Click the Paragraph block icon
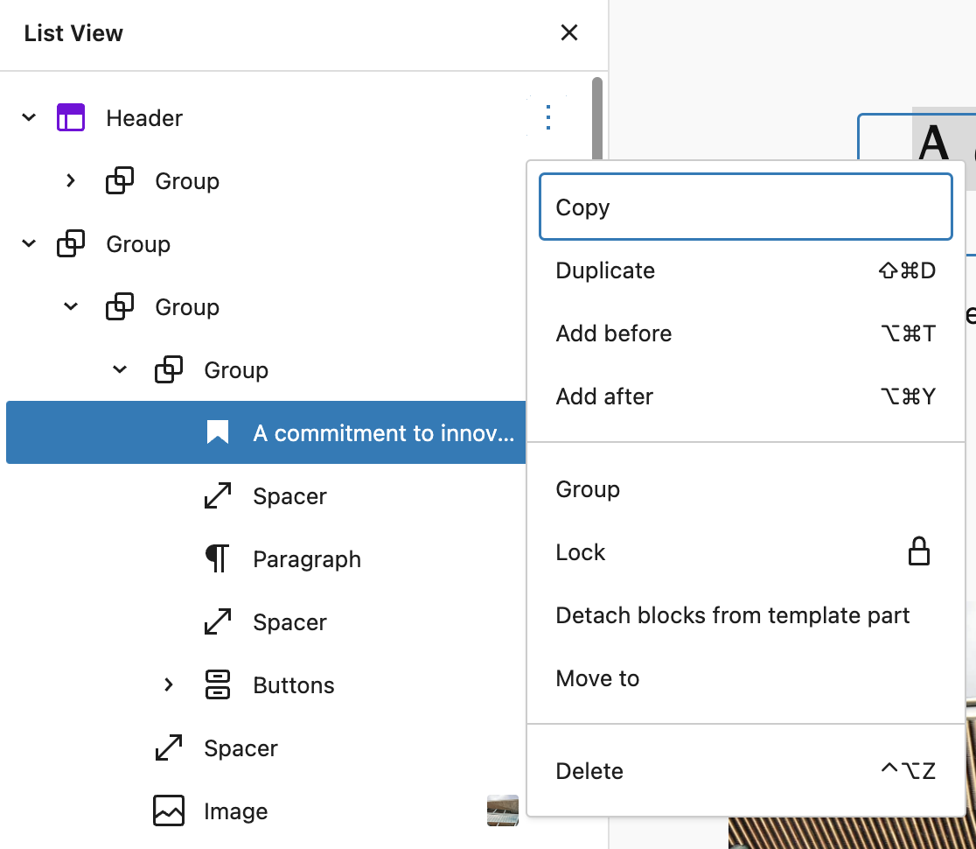Viewport: 976px width, 849px height. pyautogui.click(x=216, y=558)
